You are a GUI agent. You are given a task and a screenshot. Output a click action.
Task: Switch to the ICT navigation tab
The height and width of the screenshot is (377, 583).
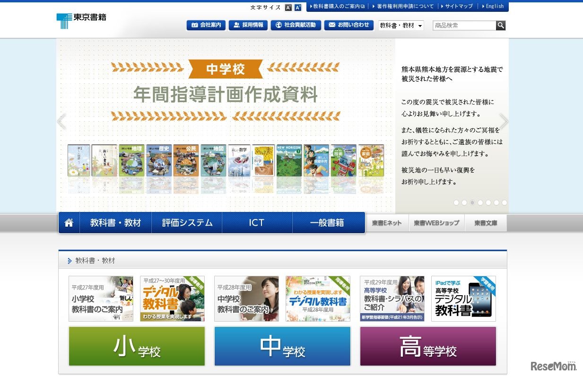pos(257,222)
